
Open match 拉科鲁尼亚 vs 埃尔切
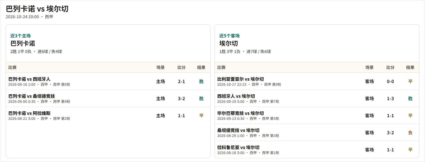tap(238, 147)
